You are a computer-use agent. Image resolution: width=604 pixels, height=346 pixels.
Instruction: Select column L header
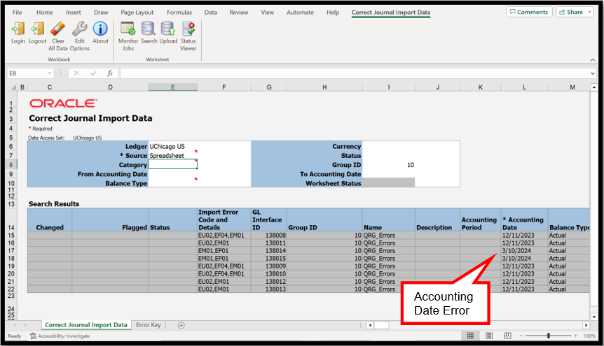tap(524, 87)
